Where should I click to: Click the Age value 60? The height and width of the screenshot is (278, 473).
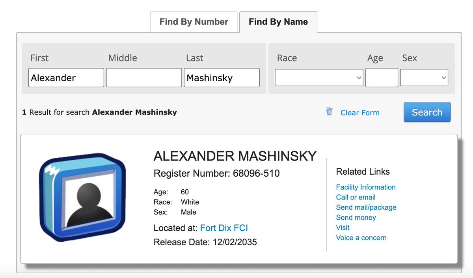[x=185, y=192]
